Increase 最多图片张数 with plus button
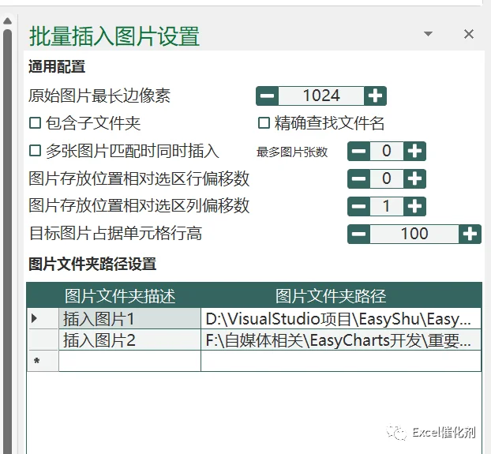Screen dimensions: 491x454 (414, 152)
